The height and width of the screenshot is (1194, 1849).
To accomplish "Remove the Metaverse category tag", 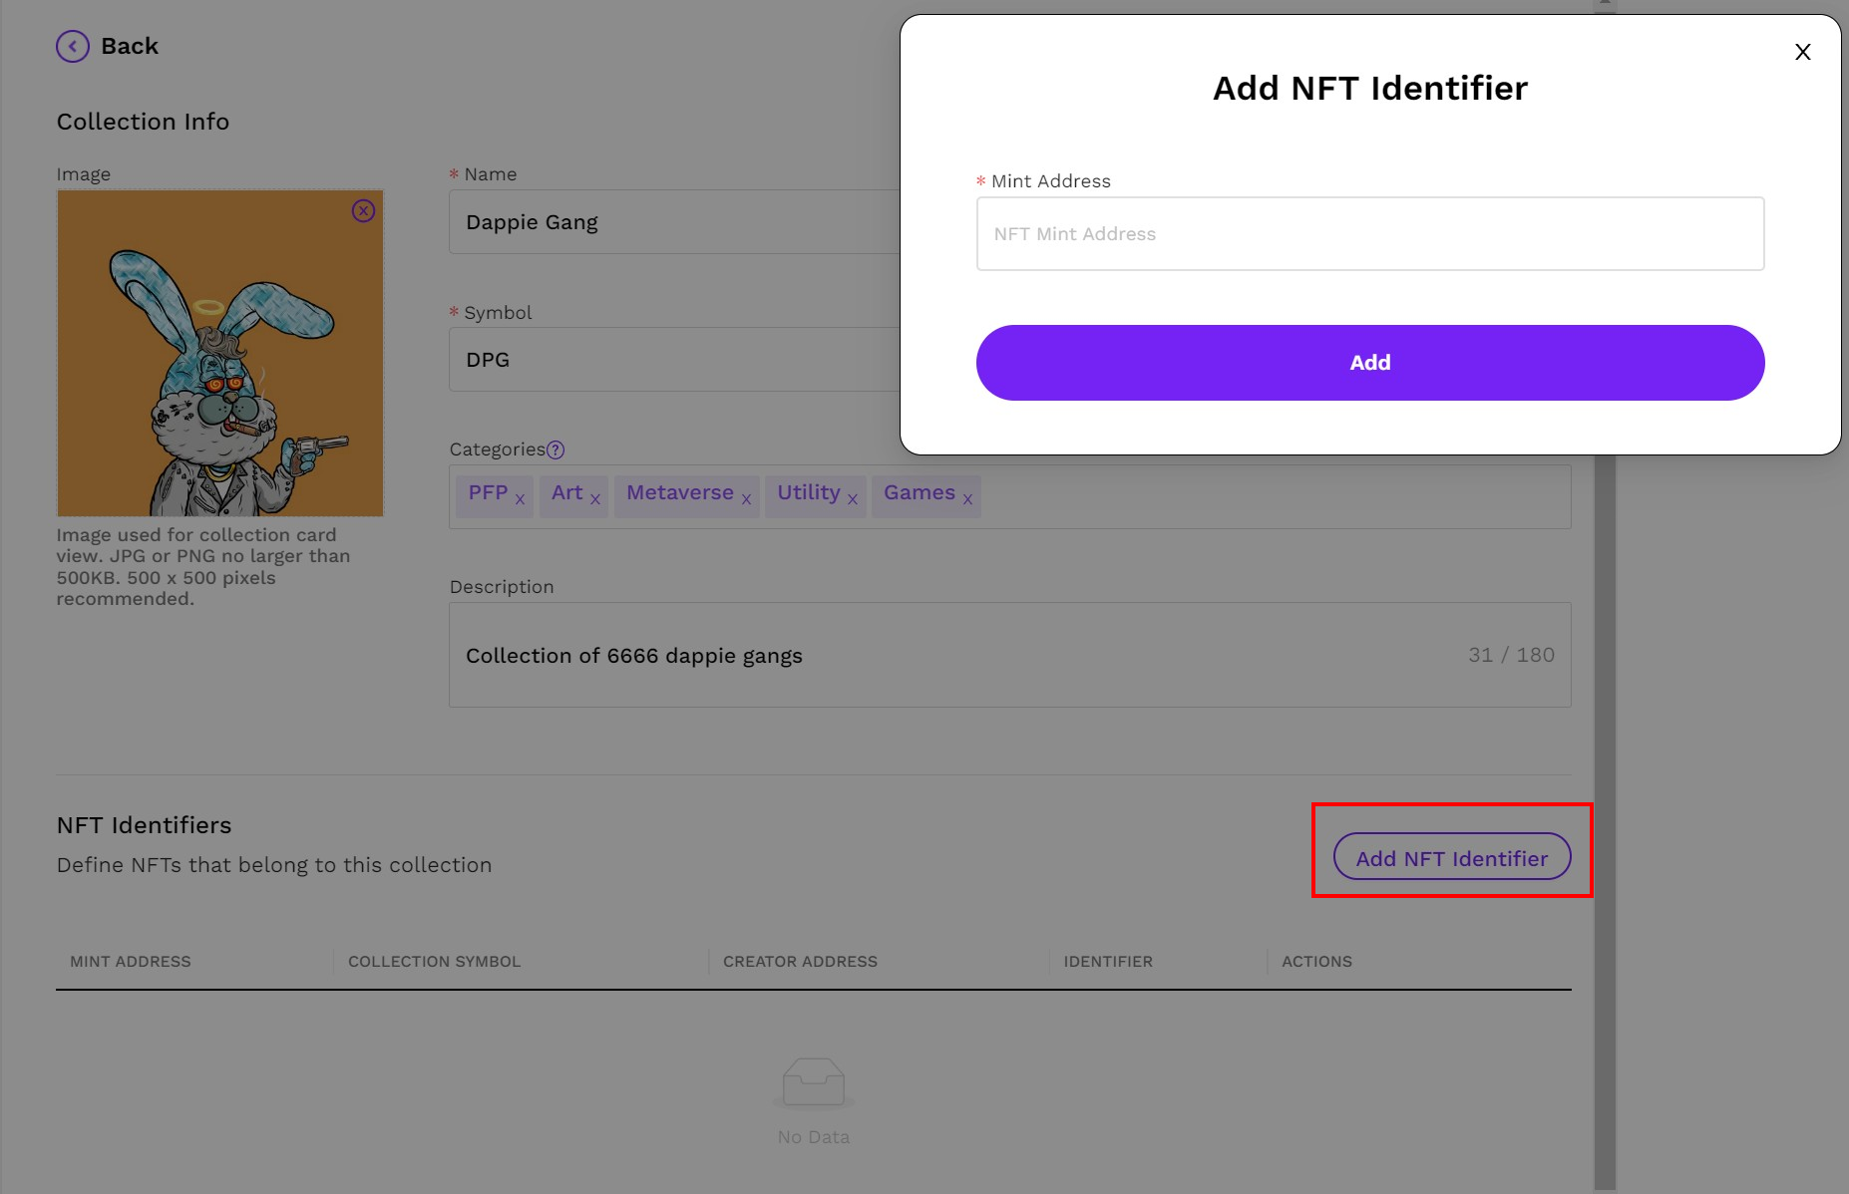I will 746,500.
